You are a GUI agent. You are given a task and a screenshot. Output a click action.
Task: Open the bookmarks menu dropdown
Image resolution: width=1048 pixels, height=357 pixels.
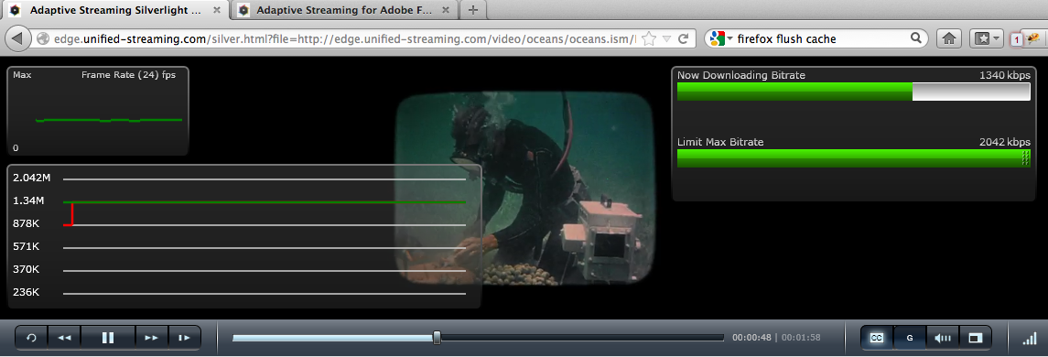[986, 38]
